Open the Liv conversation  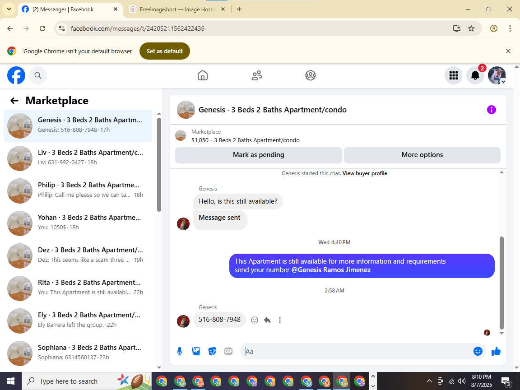[x=78, y=158]
